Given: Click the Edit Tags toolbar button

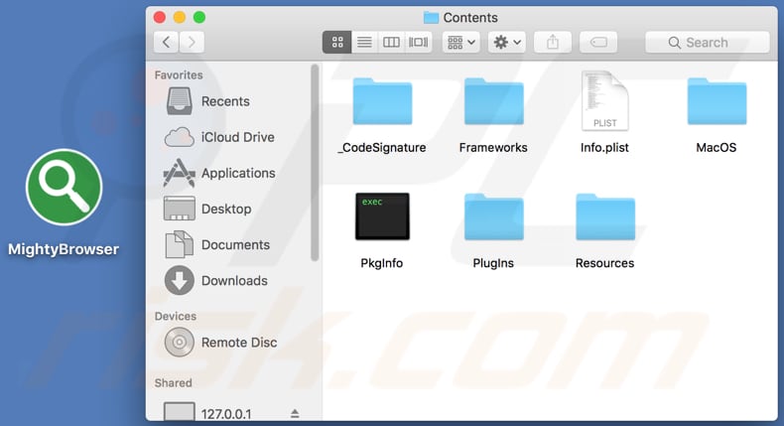Looking at the screenshot, I should tap(598, 42).
